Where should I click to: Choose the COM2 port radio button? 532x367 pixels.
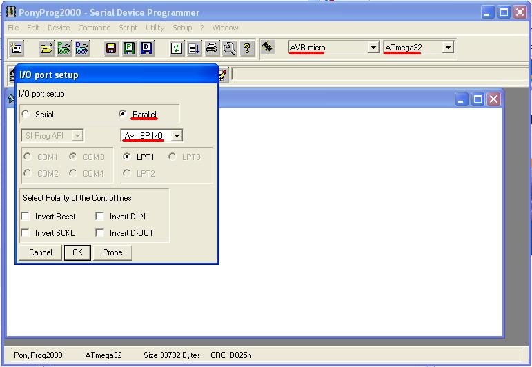click(28, 173)
